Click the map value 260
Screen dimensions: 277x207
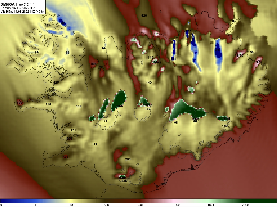tap(128, 159)
